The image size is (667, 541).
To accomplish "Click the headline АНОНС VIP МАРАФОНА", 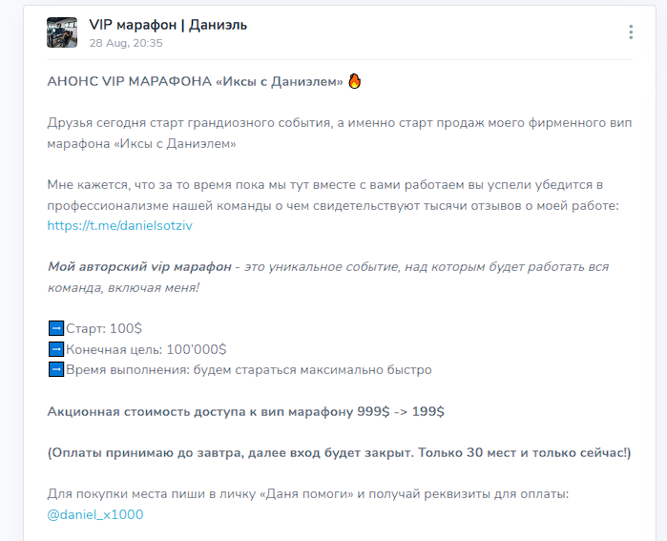I will pos(195,81).
